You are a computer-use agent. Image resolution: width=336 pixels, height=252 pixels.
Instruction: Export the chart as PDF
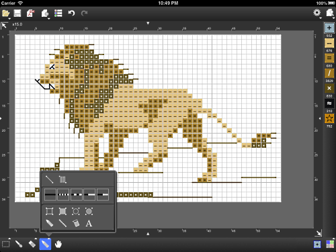pyautogui.click(x=31, y=13)
